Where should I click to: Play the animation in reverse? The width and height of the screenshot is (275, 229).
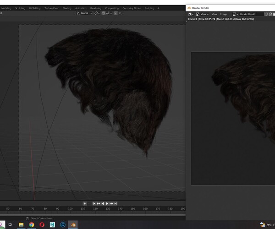coord(103,204)
